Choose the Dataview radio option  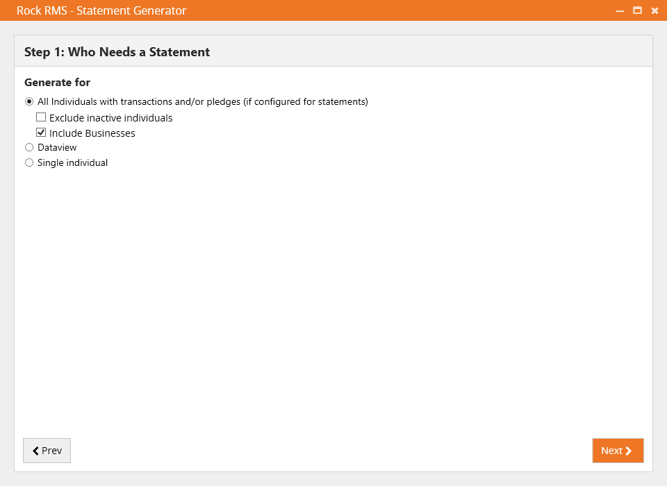29,148
